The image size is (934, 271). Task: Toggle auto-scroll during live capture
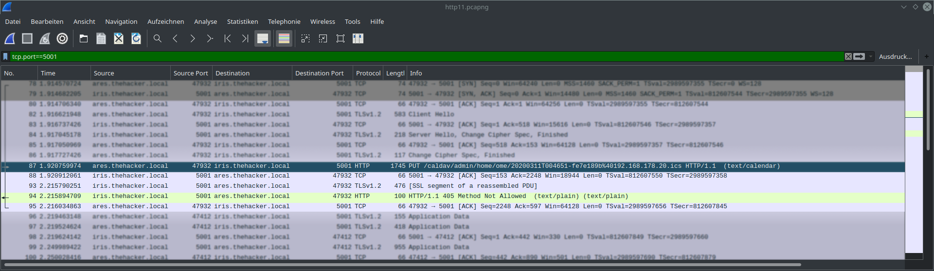point(263,38)
